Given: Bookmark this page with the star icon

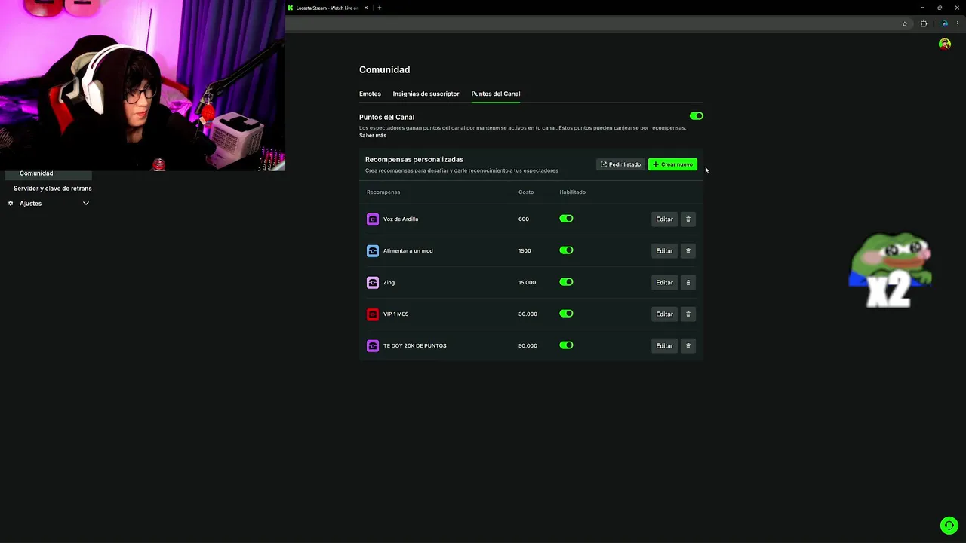Looking at the screenshot, I should [x=905, y=24].
